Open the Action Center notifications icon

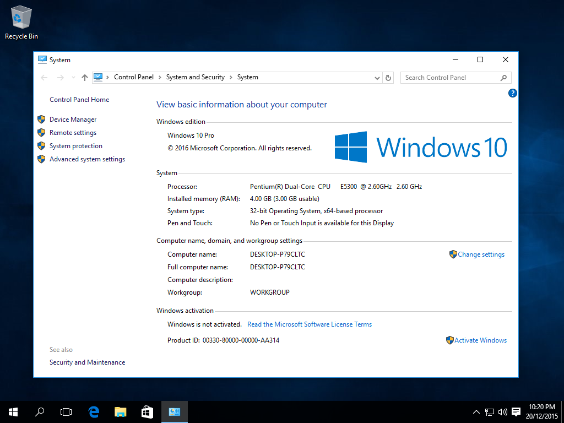[516, 412]
